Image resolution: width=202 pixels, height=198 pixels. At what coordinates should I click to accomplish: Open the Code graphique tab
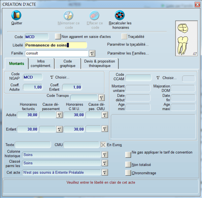68,63
